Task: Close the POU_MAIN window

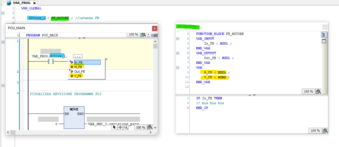Action: (x=154, y=28)
